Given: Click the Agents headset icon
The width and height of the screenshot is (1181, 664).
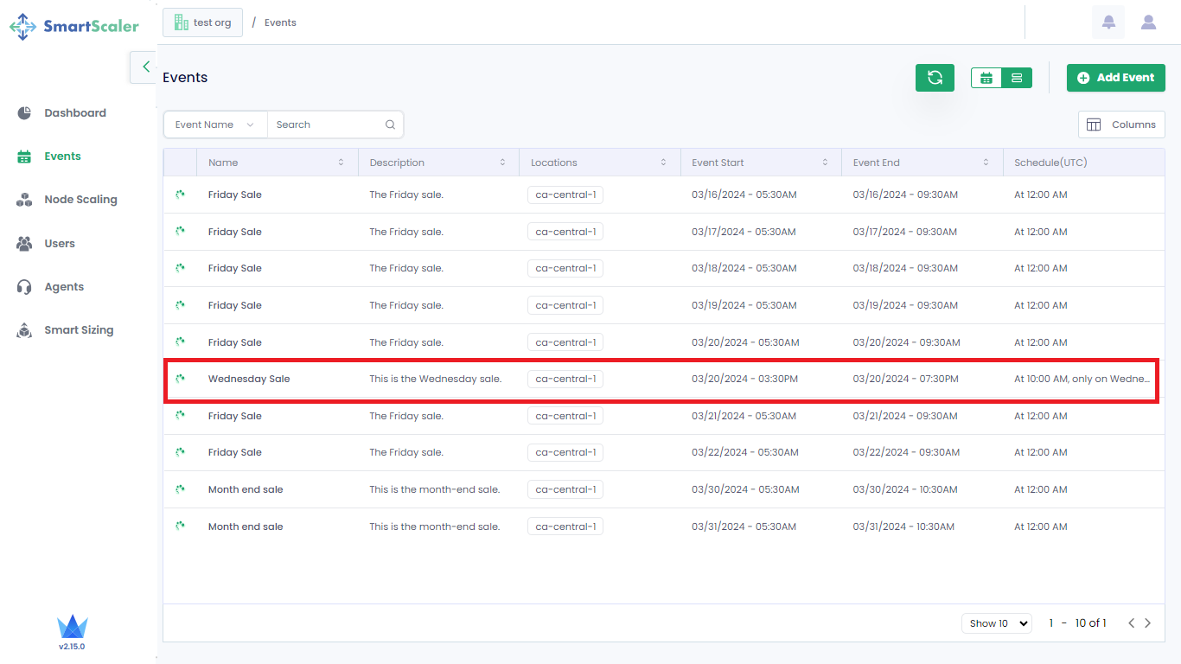Looking at the screenshot, I should point(25,287).
